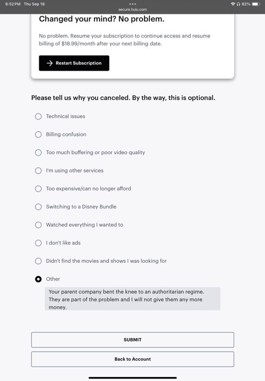Click the arrow icon on Restart Subscription
This screenshot has width=265, height=381.
[x=50, y=63]
